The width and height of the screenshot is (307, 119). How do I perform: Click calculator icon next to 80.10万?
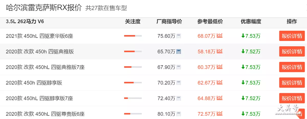pos(179,114)
